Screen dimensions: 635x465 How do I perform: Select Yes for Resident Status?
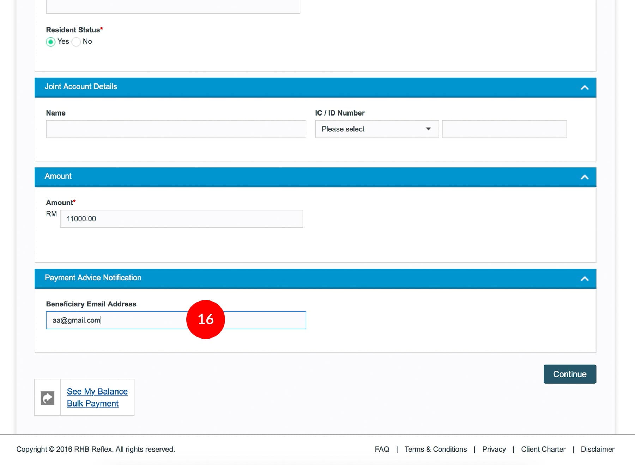[51, 42]
